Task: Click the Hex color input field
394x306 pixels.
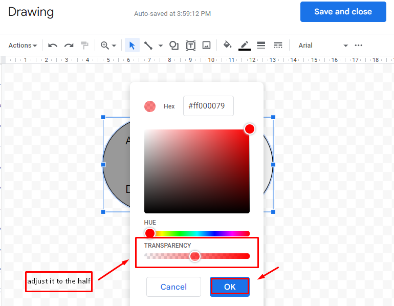Action: (208, 106)
